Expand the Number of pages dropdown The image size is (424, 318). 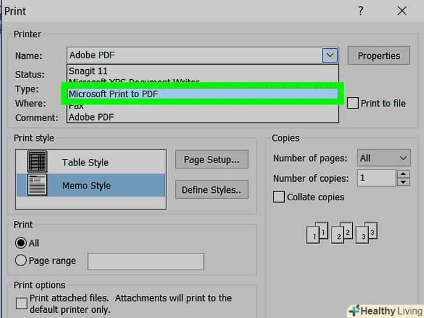click(384, 158)
